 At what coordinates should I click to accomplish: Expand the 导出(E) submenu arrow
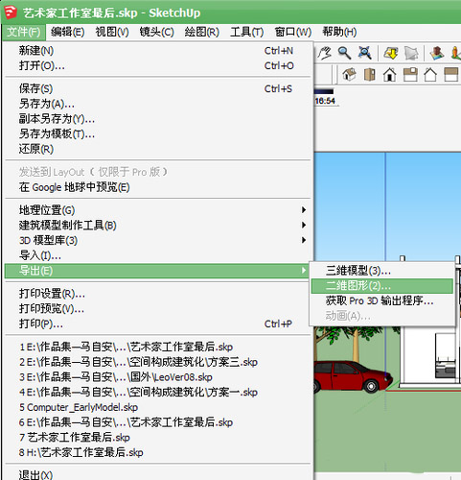tap(304, 271)
